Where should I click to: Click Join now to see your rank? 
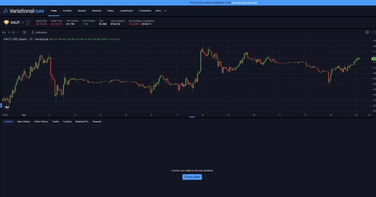[x=244, y=3]
